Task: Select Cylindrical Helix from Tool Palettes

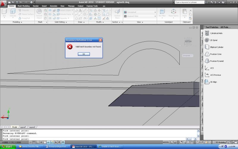Action: point(216,33)
